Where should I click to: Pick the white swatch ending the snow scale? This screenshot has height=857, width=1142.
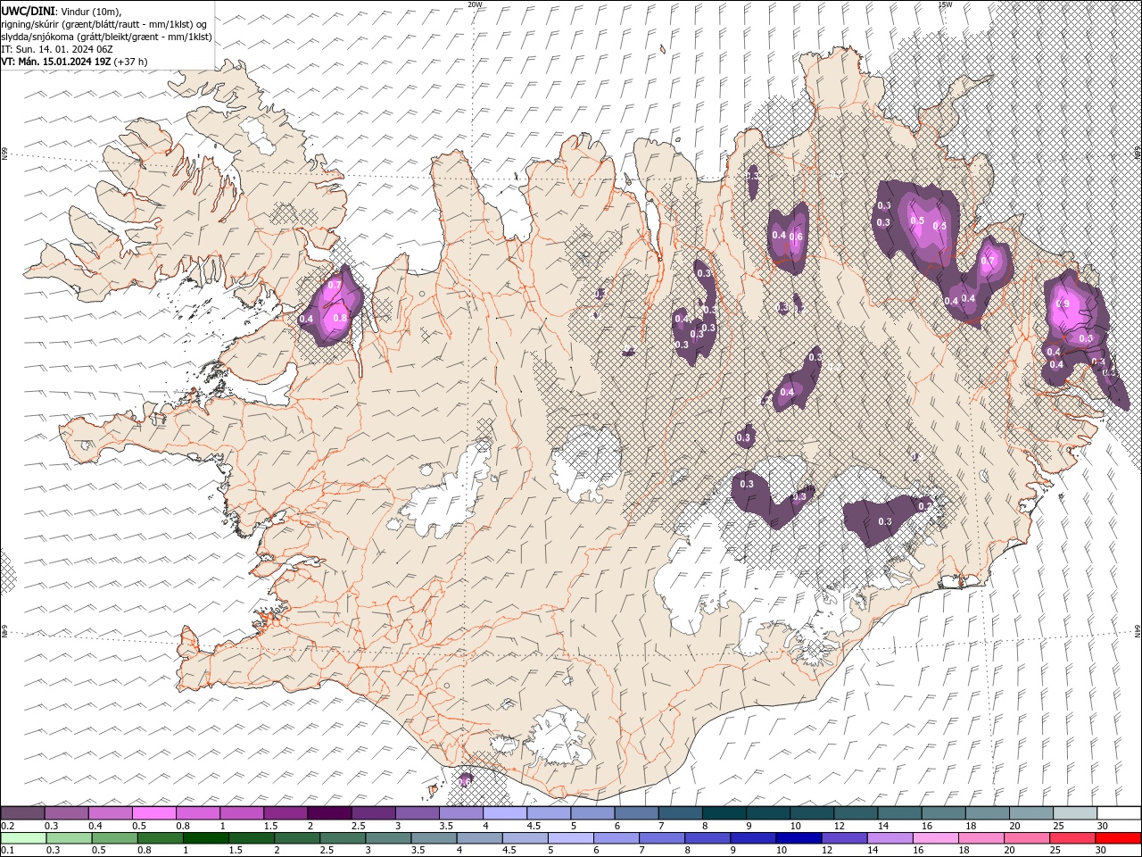[1119, 813]
